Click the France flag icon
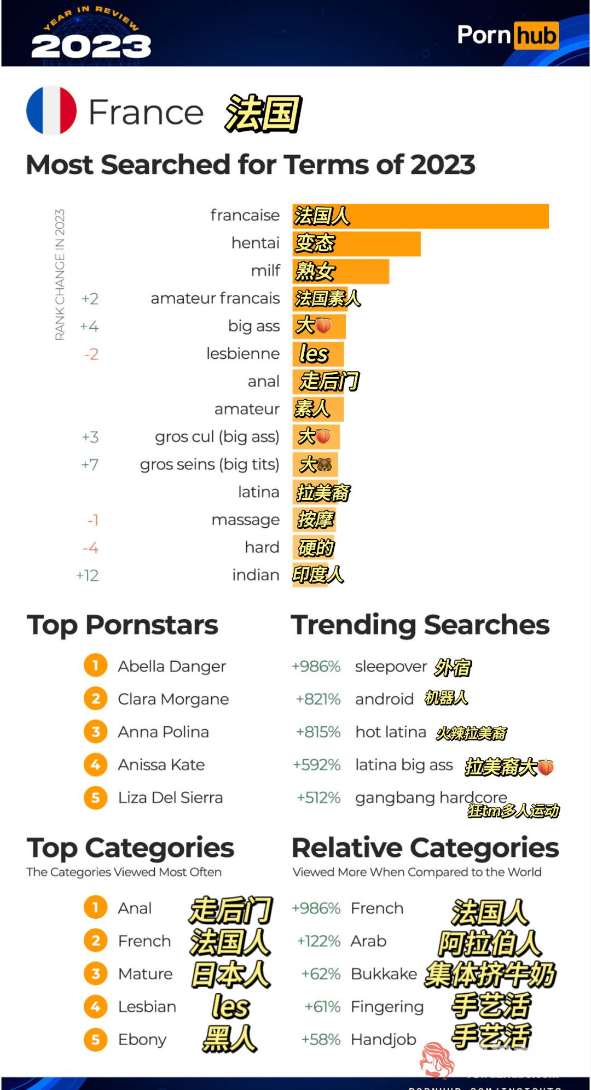 [51, 110]
